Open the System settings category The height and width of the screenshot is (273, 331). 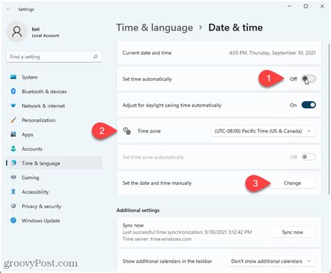pos(54,77)
